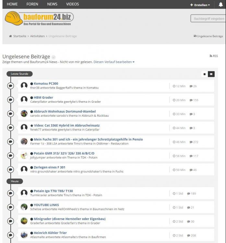Open Video: Cat 336E Hybrid im Abbrucheinsatz

[67, 125]
